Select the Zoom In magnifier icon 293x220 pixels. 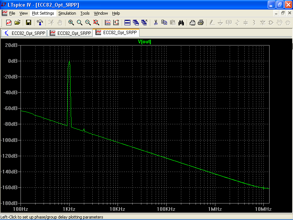pyautogui.click(x=71, y=23)
